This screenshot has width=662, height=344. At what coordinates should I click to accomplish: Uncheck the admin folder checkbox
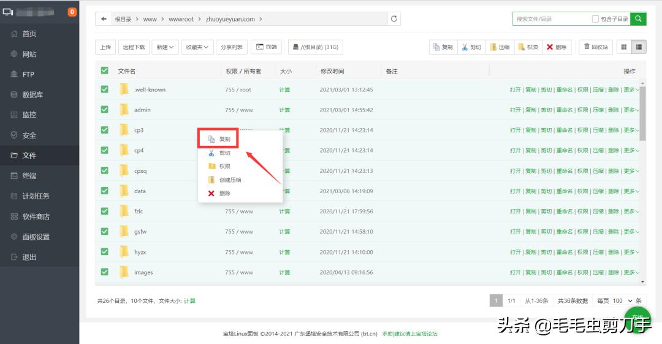click(x=105, y=109)
